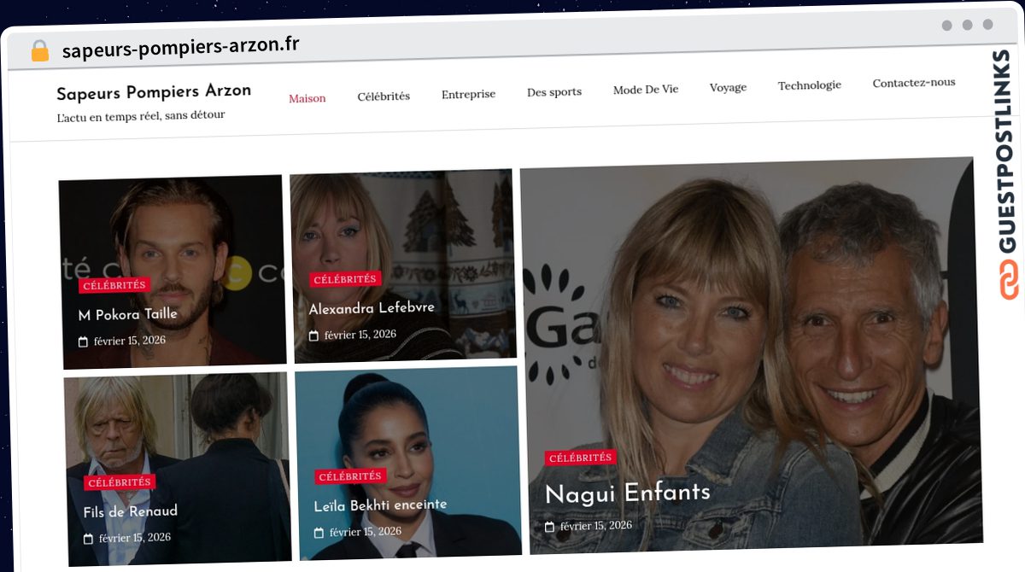This screenshot has width=1025, height=572.
Task: Go to the Entreprise section
Action: 468,94
